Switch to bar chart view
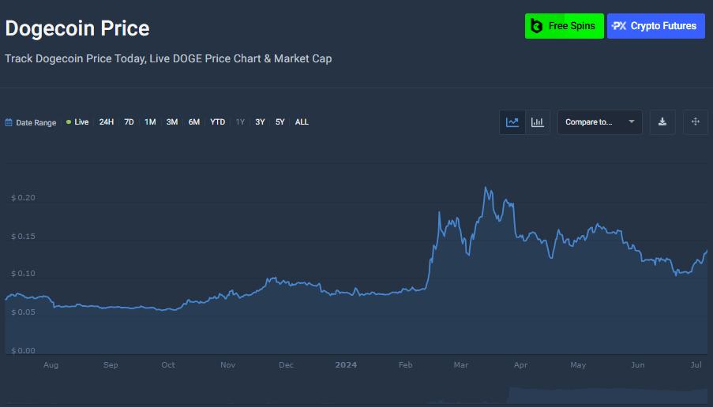 pos(538,122)
